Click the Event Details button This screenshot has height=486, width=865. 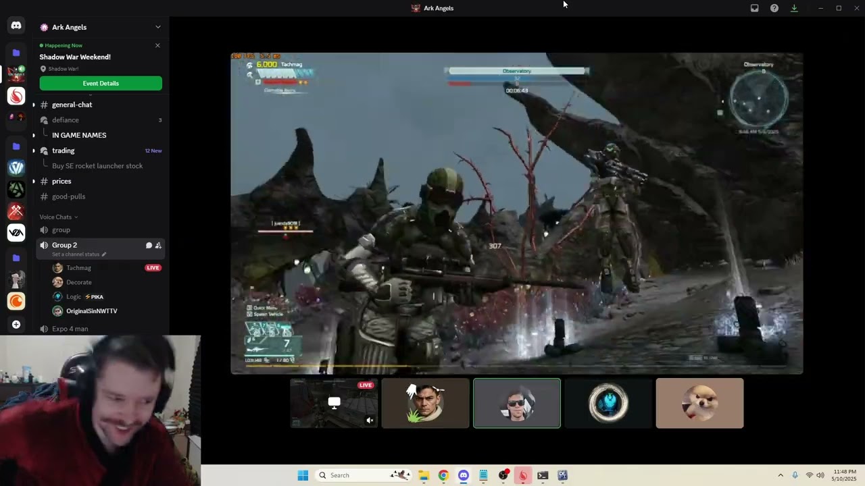coord(101,83)
